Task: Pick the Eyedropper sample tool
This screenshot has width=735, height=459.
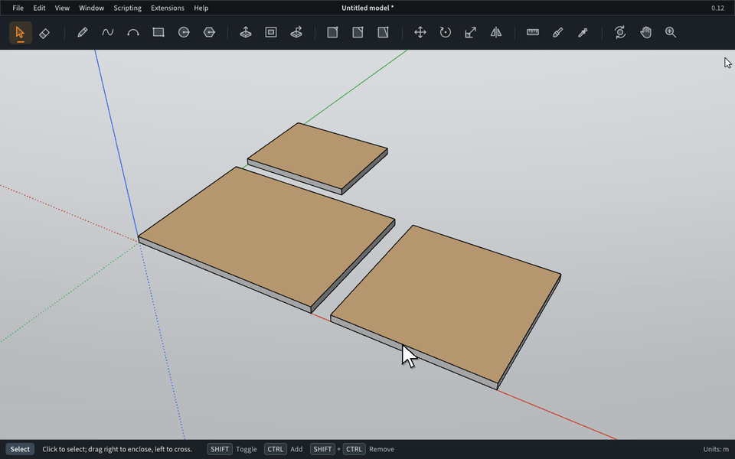Action: tap(583, 32)
